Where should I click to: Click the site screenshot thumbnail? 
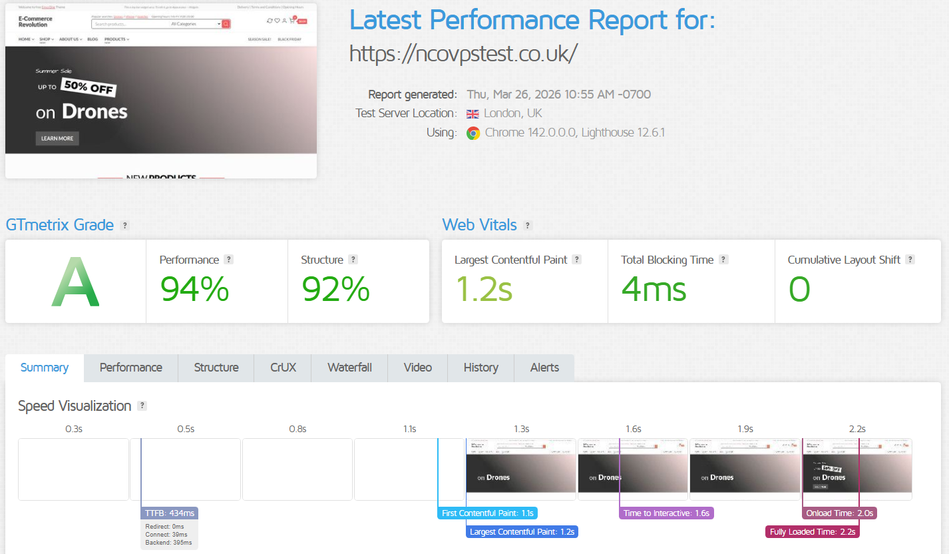(x=161, y=91)
